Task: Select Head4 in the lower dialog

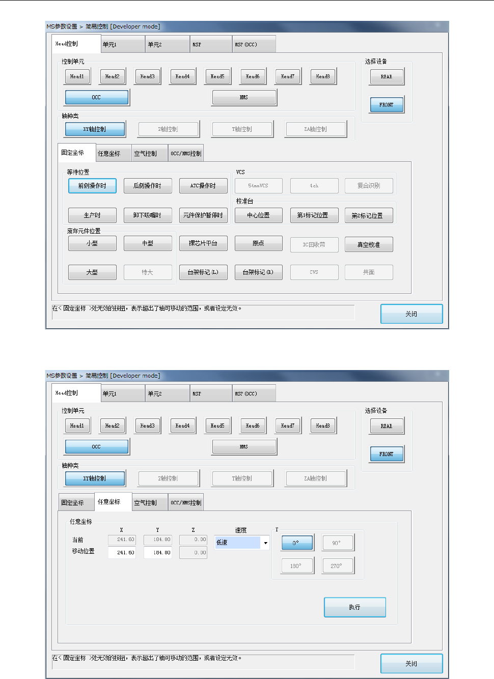Action: click(x=183, y=426)
